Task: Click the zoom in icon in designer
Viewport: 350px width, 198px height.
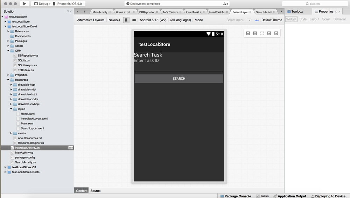Action: [269, 33]
